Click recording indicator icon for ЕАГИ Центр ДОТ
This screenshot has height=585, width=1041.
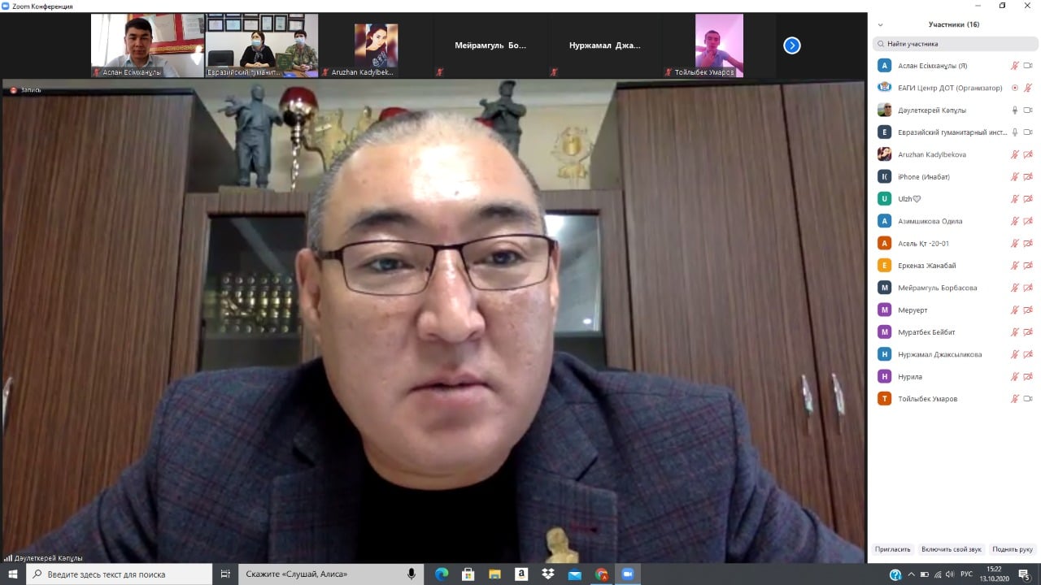click(1014, 88)
